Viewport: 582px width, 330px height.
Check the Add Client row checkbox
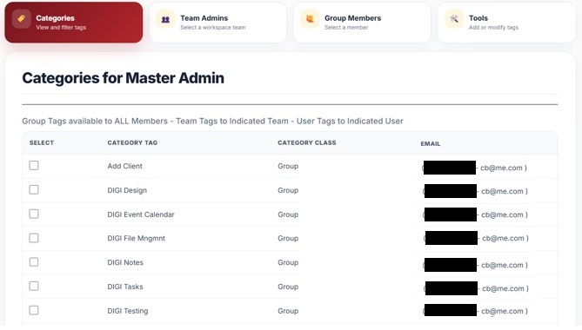coord(34,166)
